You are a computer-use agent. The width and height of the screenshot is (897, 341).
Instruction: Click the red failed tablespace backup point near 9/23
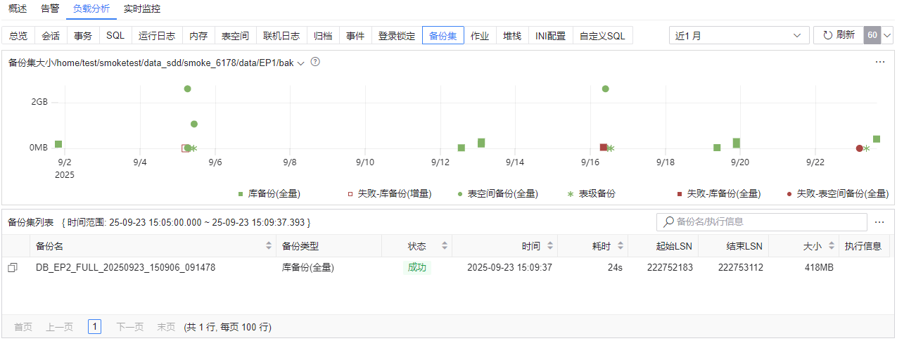tap(860, 148)
